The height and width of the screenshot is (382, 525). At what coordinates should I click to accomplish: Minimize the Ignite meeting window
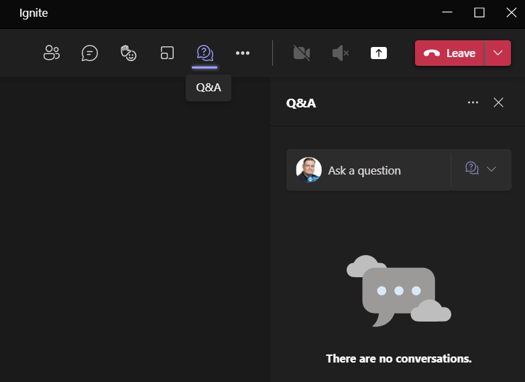(x=447, y=12)
